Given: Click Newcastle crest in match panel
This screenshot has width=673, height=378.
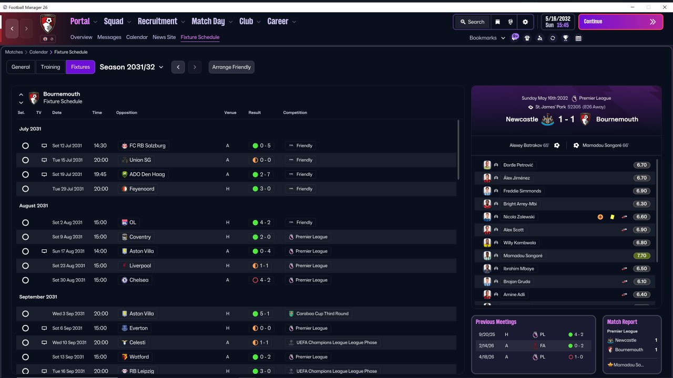Looking at the screenshot, I should tap(547, 119).
